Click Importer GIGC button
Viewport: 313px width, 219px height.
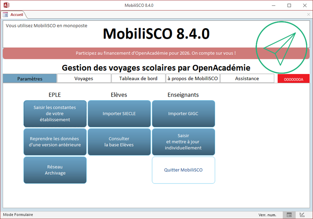183,114
